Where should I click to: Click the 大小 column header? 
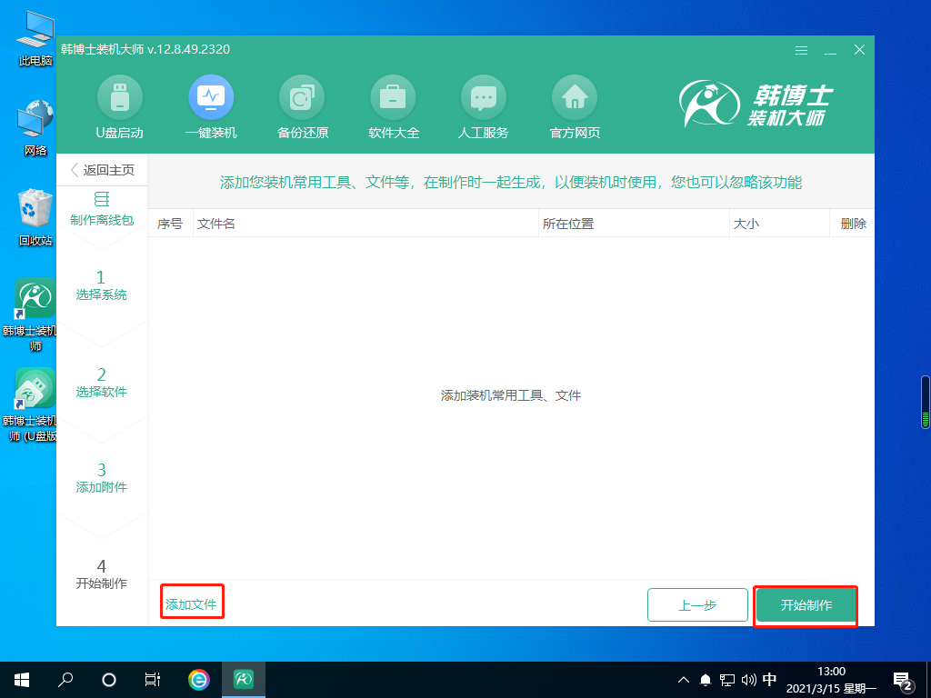pyautogui.click(x=746, y=224)
